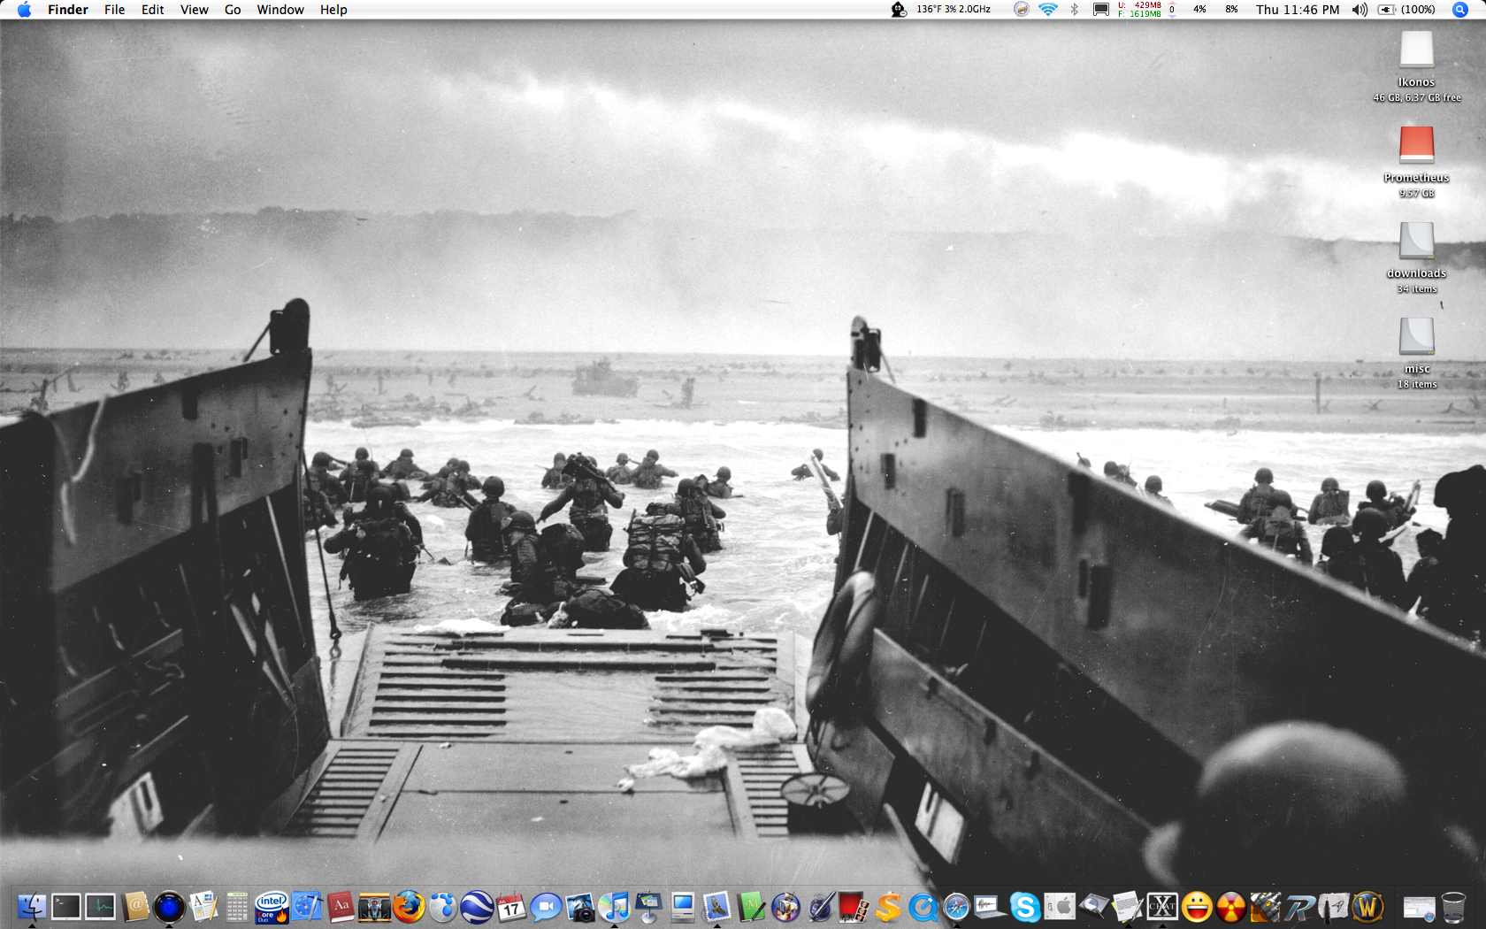
Task: Open Keynote in the Dock
Action: click(648, 907)
